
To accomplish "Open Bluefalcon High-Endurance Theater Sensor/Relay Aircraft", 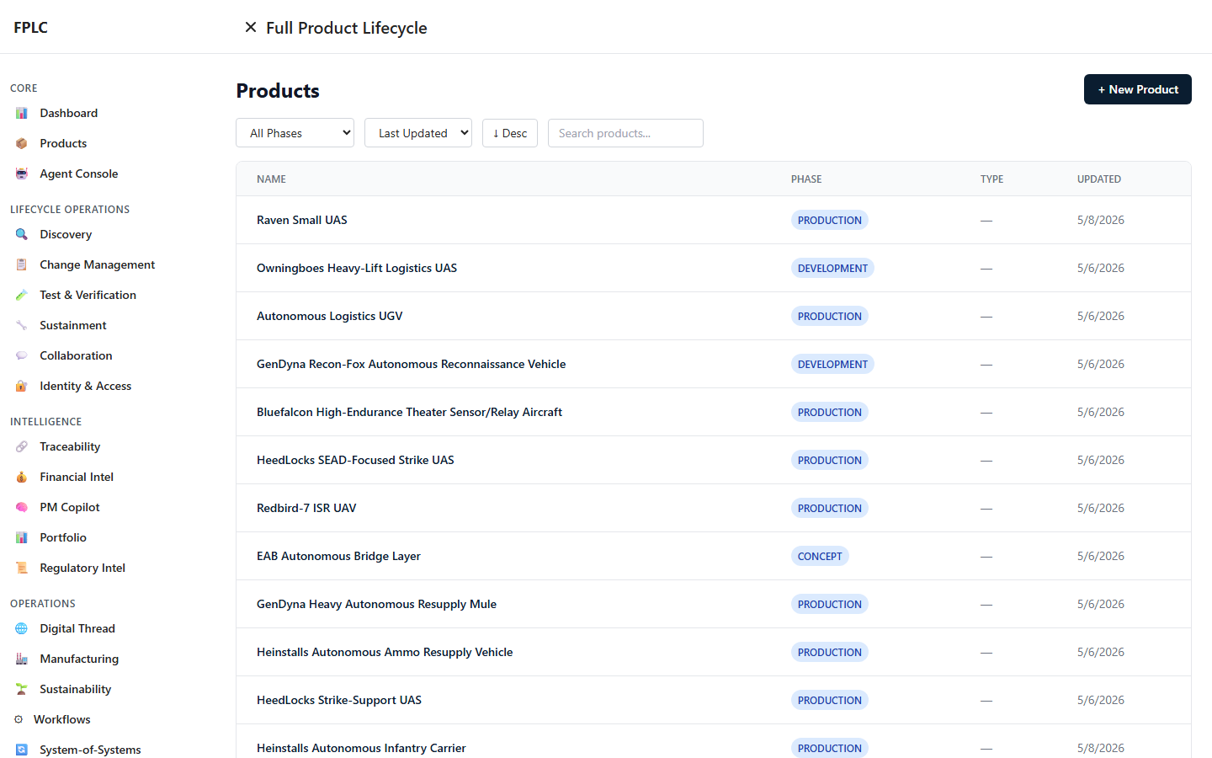I will 409,412.
